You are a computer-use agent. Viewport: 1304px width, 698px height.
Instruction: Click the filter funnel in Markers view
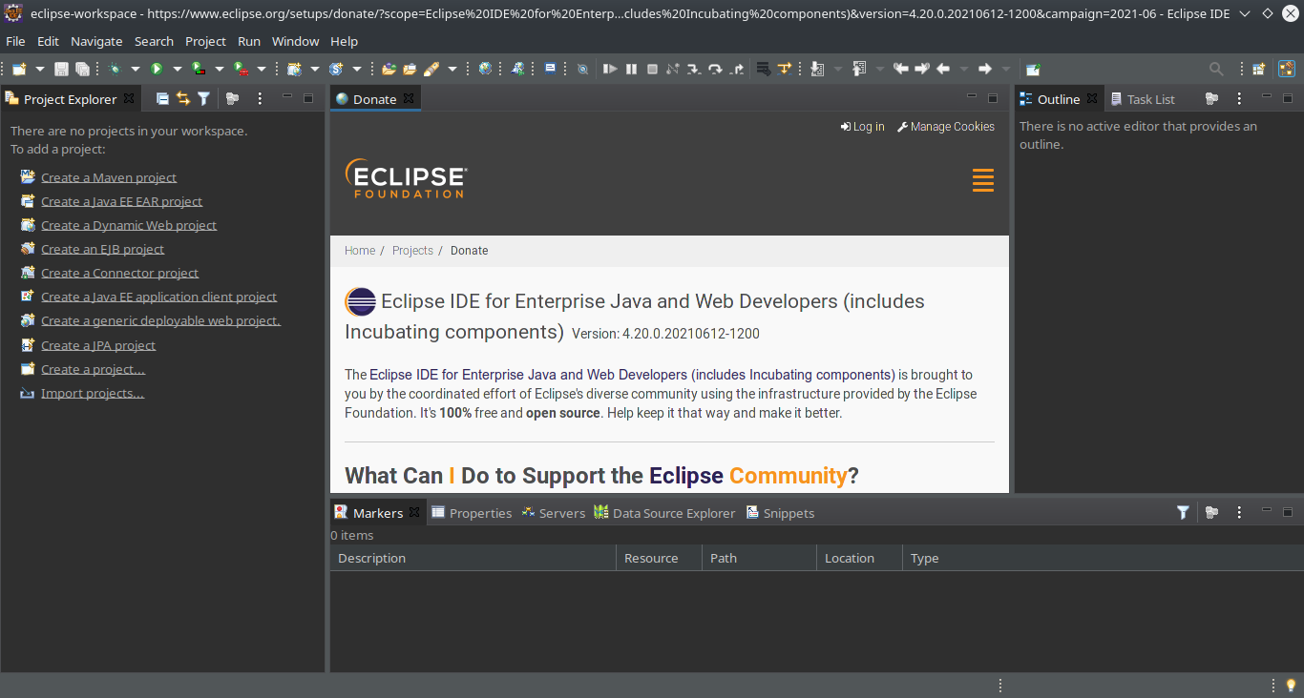click(x=1183, y=512)
